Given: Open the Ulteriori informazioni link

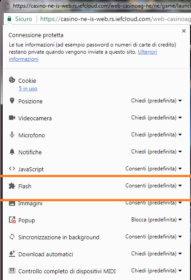Looking at the screenshot, I should pos(83,55).
